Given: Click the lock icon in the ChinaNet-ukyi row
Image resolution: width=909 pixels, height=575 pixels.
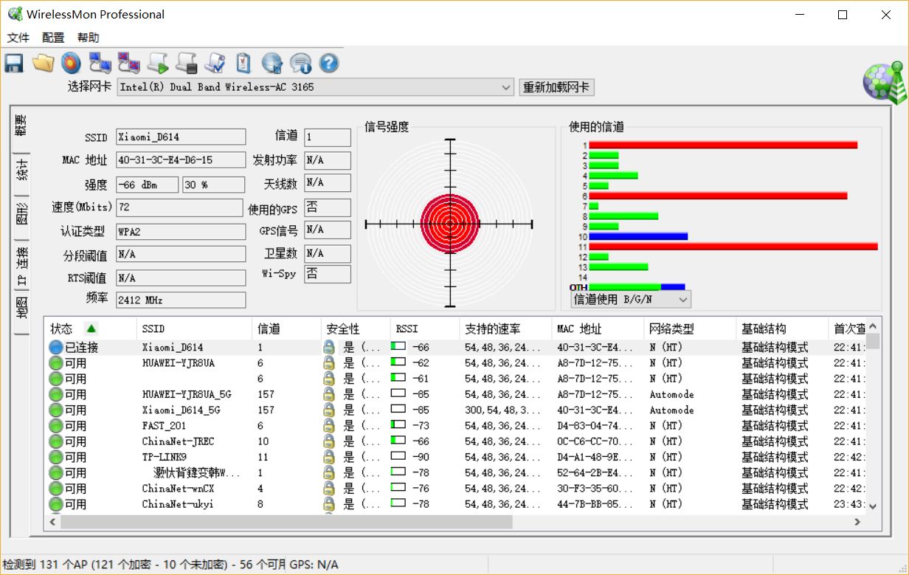Looking at the screenshot, I should point(329,504).
